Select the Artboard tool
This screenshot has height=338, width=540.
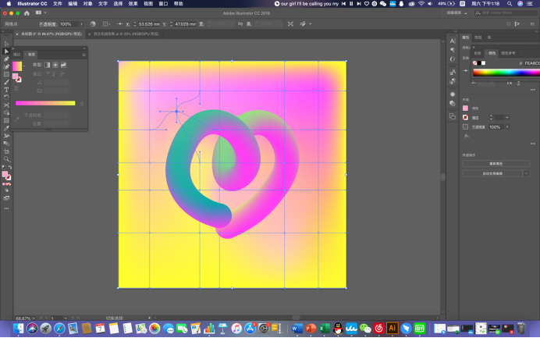click(6, 151)
